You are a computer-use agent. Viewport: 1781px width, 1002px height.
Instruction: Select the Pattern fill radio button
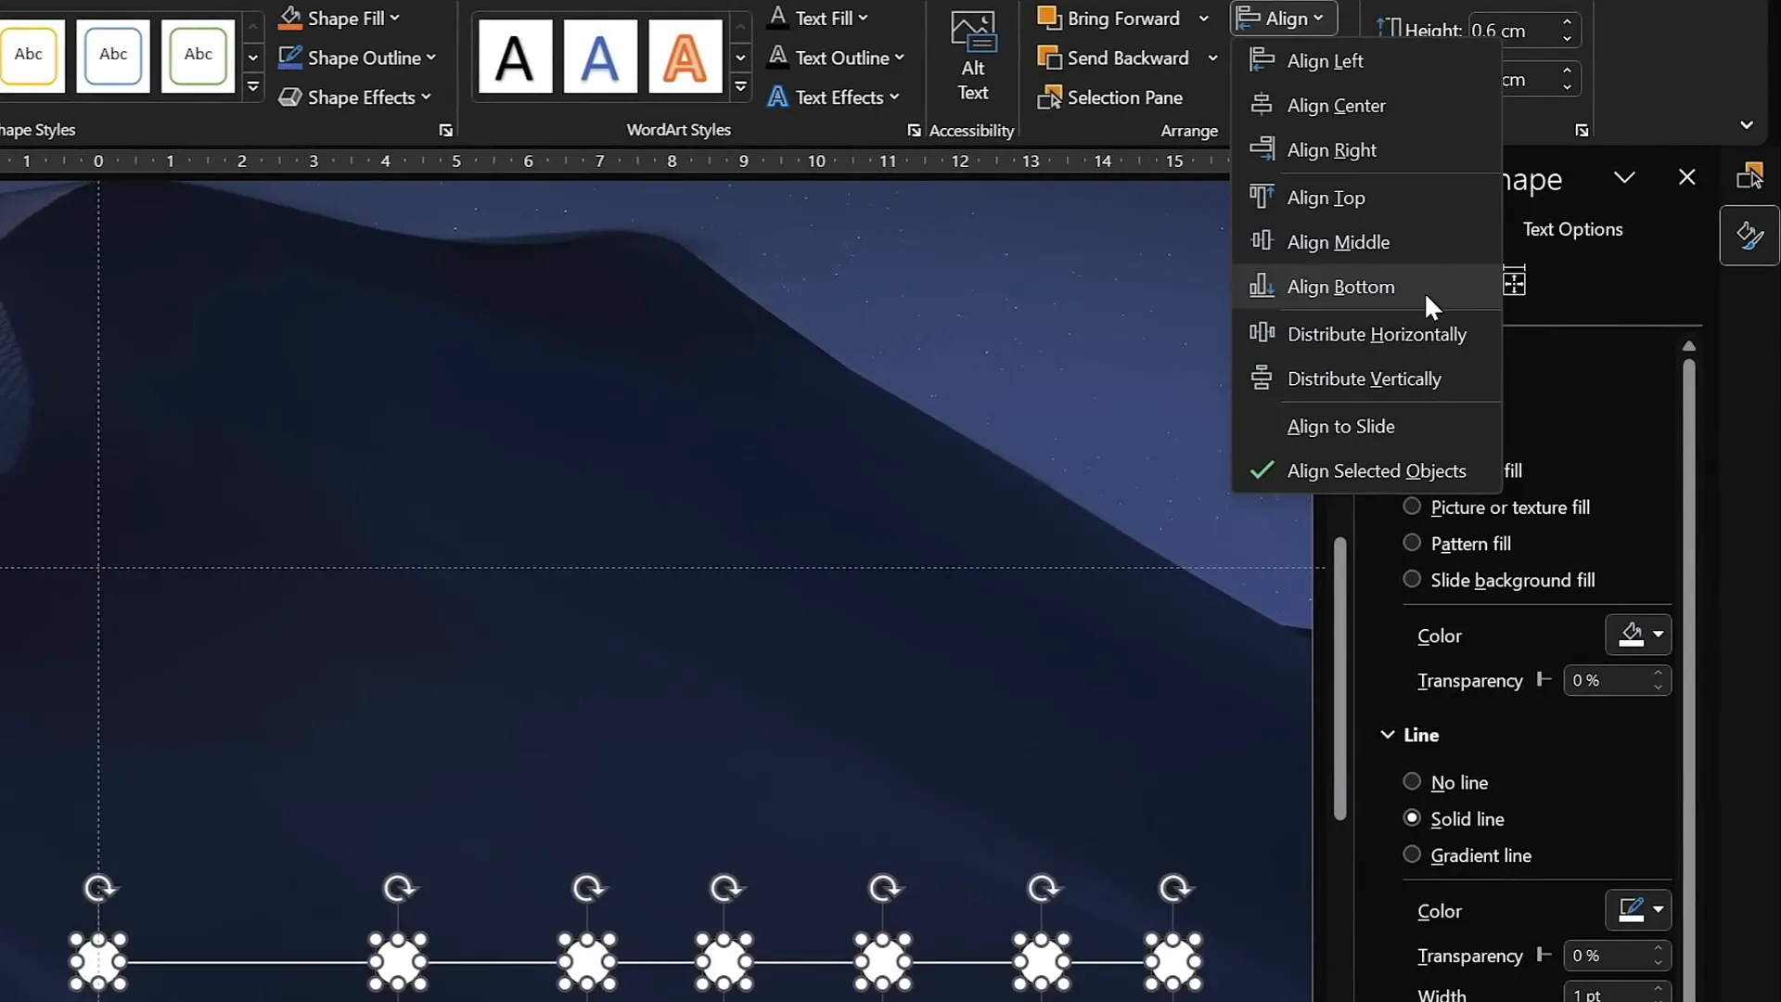tap(1411, 543)
